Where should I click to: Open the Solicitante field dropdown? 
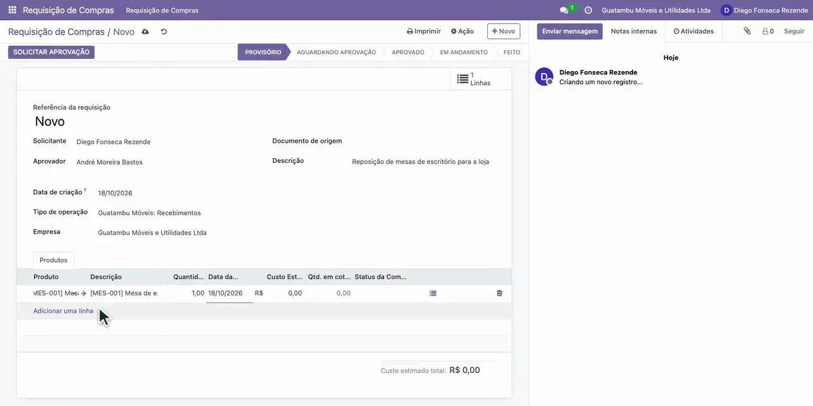click(166, 142)
